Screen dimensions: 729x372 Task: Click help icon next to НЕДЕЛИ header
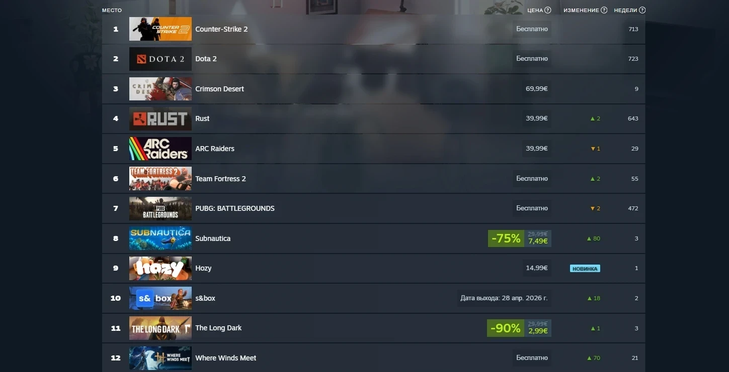tap(642, 10)
